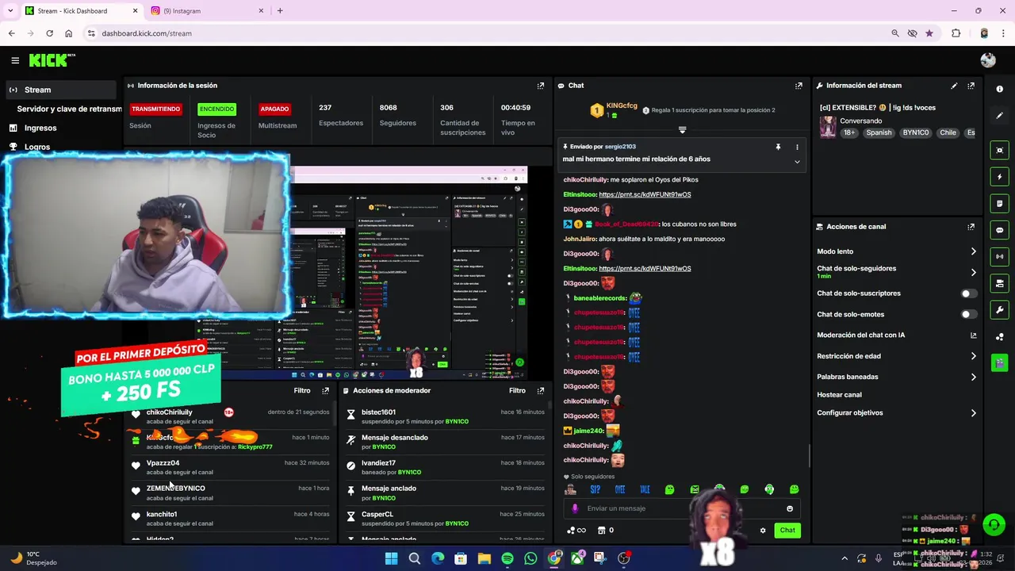Expand the Modo lento option
1015x571 pixels.
point(973,251)
